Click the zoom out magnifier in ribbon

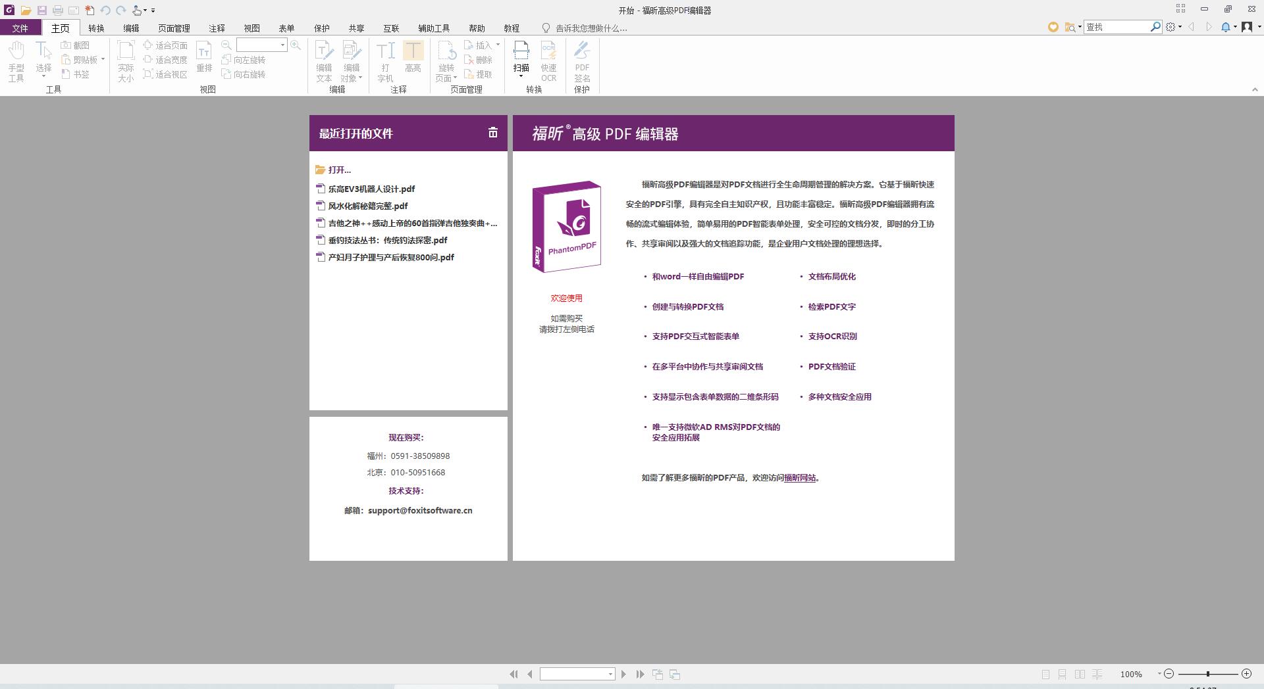tap(226, 45)
